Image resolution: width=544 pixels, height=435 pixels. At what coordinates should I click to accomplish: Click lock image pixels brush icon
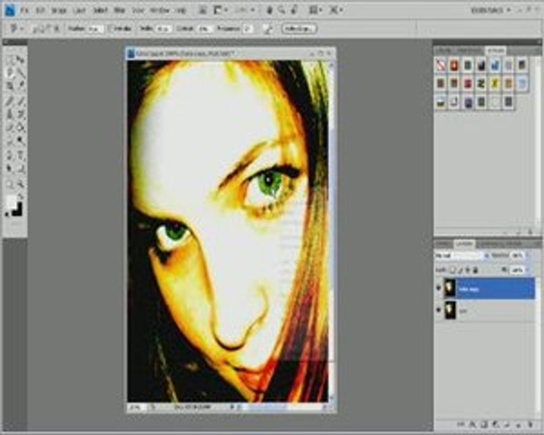[x=461, y=269]
